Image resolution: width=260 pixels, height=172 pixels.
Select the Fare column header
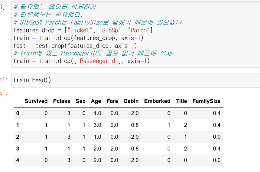[112, 101]
